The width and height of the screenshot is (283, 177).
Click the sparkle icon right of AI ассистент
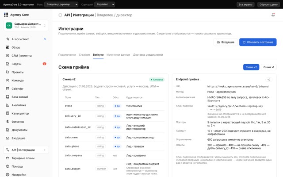[x=45, y=39]
